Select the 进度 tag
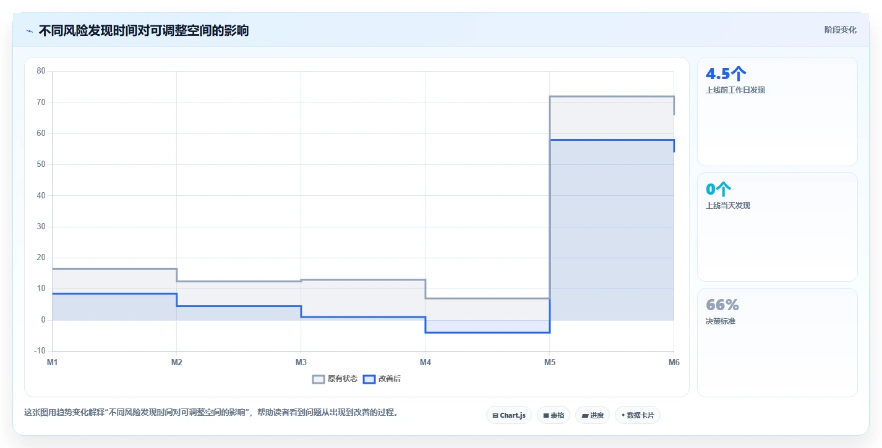The width and height of the screenshot is (882, 448). click(x=593, y=415)
